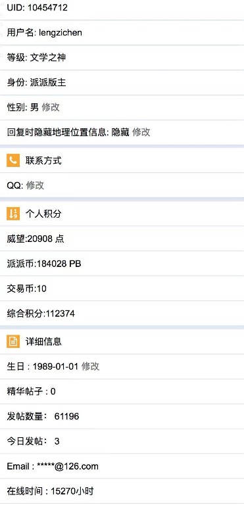Select the 派派币: 184028 PB entry

[x=122, y=264]
